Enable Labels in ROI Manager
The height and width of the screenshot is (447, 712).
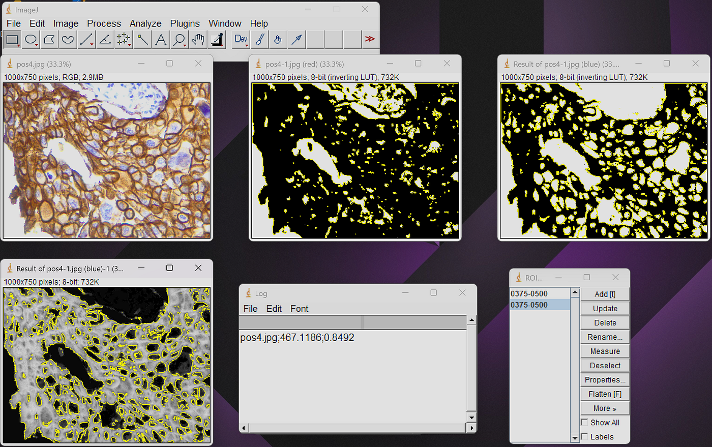click(584, 437)
